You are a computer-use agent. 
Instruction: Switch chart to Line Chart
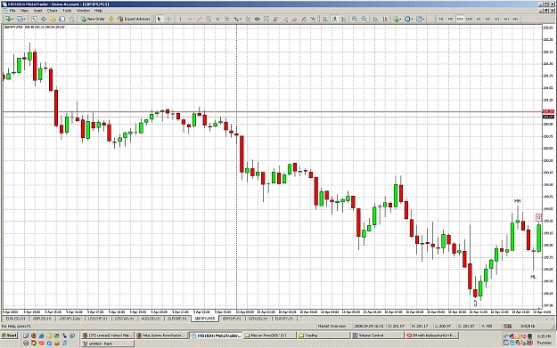coord(344,20)
